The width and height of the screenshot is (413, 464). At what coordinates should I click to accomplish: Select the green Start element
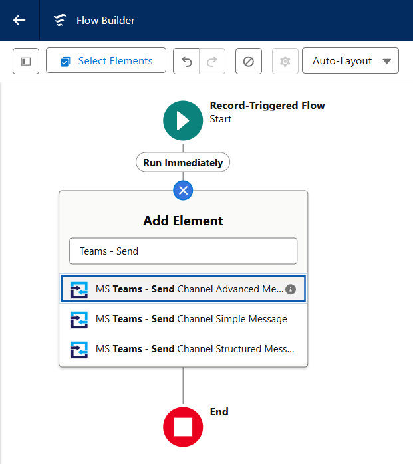pyautogui.click(x=183, y=121)
